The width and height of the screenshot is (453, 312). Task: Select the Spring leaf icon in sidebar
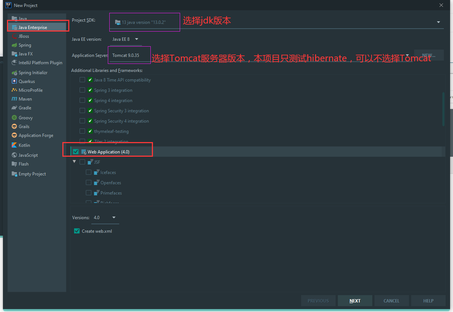[14, 45]
